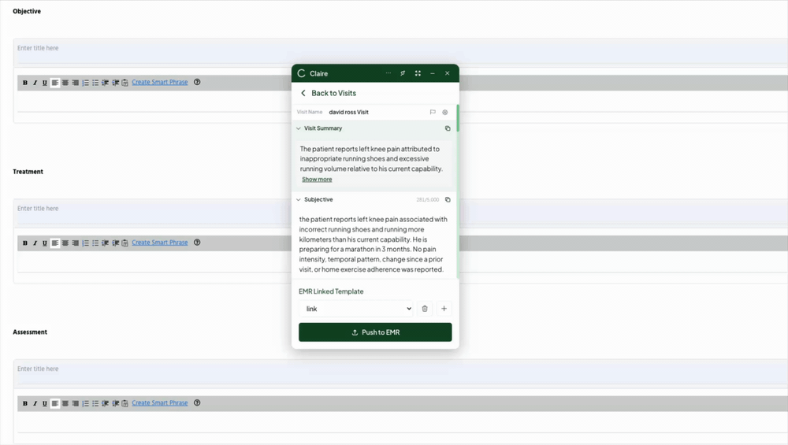The height and width of the screenshot is (445, 788).
Task: Open help icon in Assessment toolbar
Action: tap(197, 402)
